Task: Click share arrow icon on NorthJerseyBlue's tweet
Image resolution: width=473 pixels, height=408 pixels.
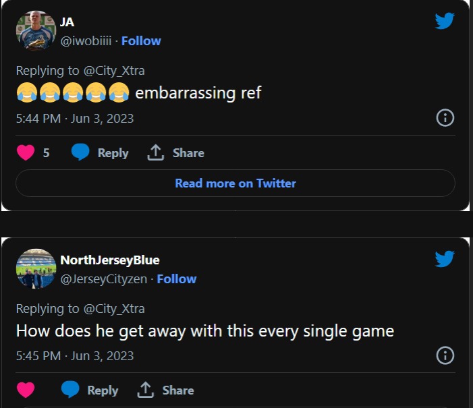Action: pyautogui.click(x=146, y=390)
